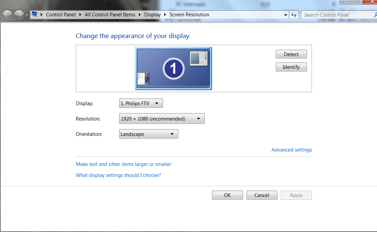Open Advanced settings link

[292, 150]
